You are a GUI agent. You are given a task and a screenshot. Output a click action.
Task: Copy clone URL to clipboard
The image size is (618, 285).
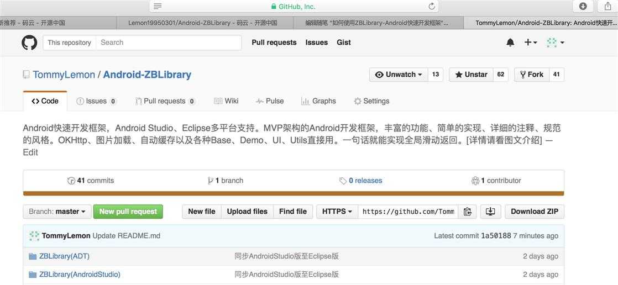coord(468,212)
